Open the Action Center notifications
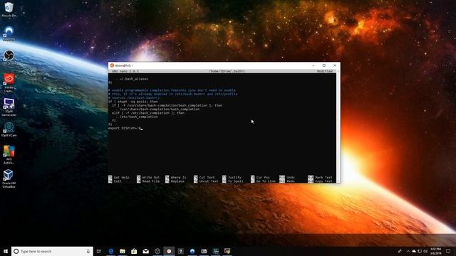 click(x=448, y=251)
